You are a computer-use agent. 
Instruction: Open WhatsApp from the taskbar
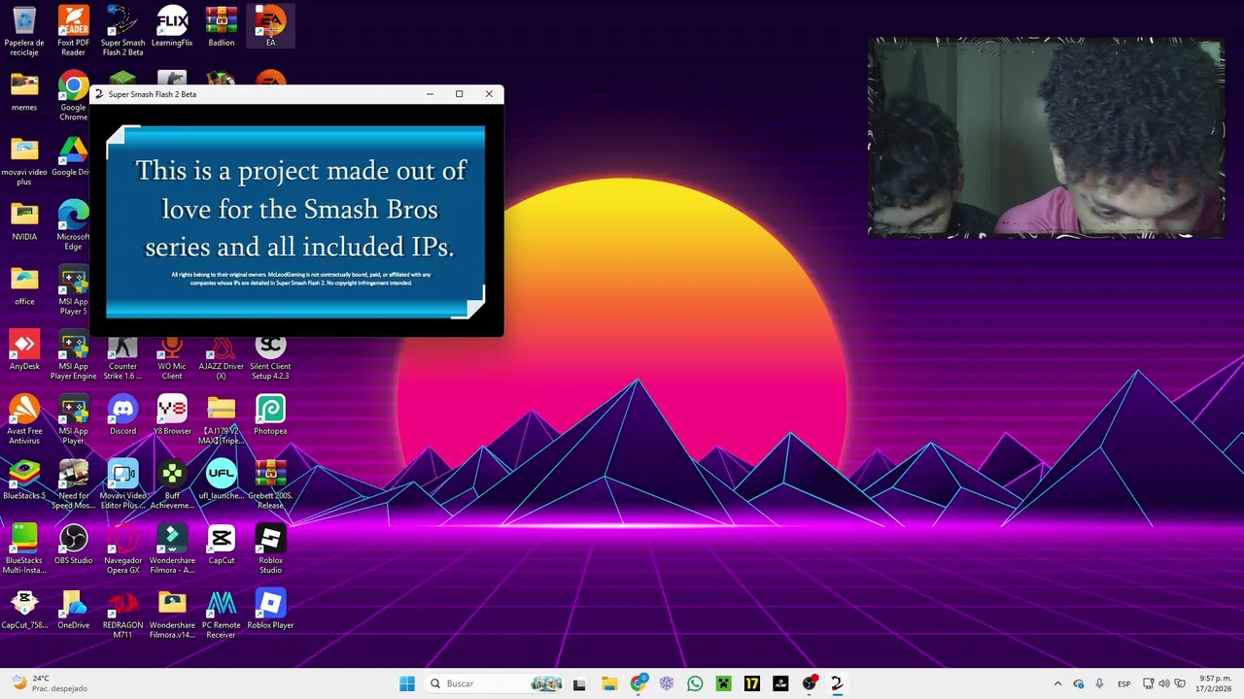point(695,683)
